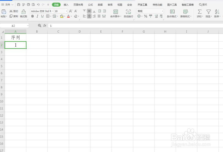
Task: Click the Cut (剪切) scissors button
Action: coord(14,11)
